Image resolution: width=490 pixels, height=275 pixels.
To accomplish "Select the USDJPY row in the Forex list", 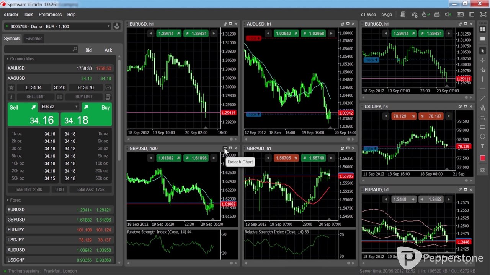I will point(60,240).
